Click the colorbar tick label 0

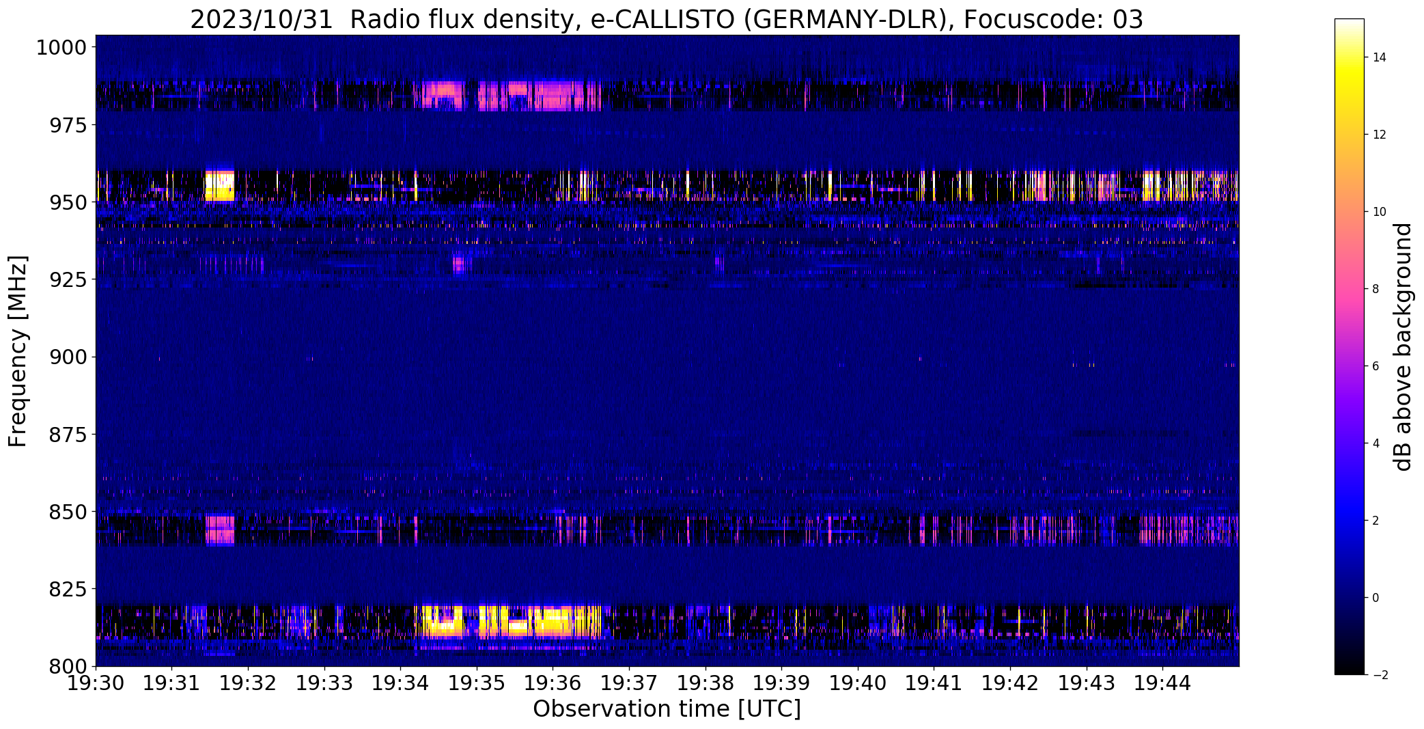pos(1376,598)
